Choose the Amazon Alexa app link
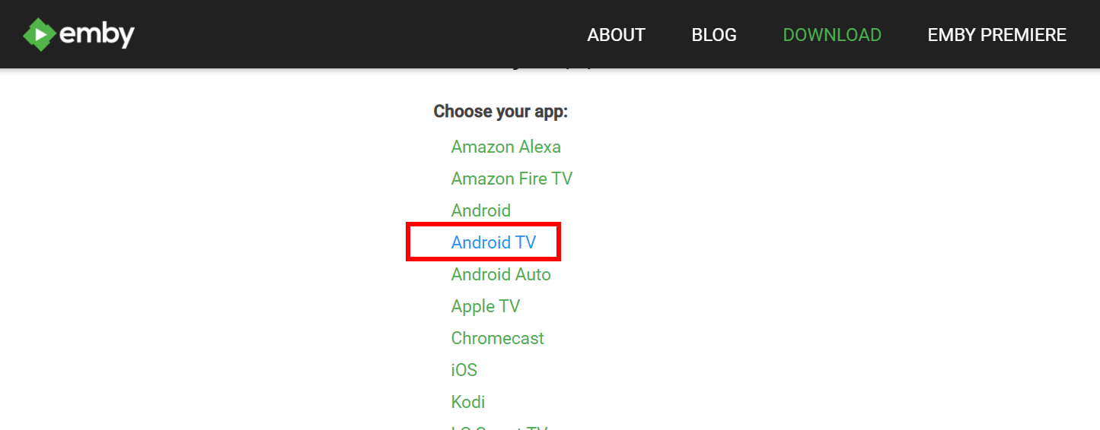This screenshot has height=430, width=1100. pyautogui.click(x=505, y=147)
